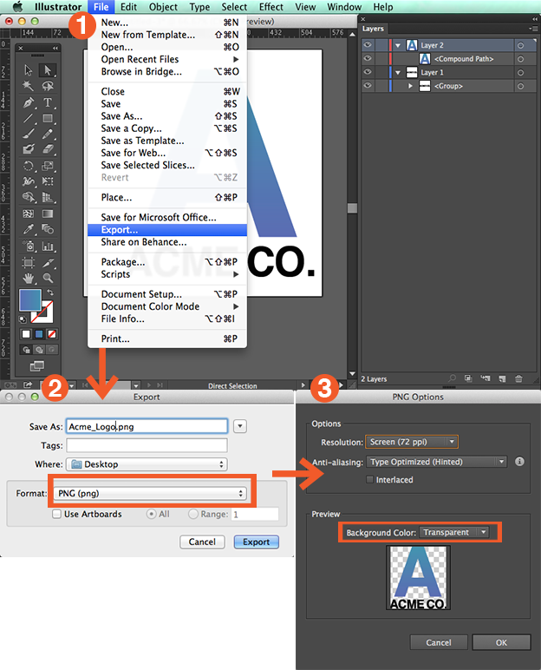Open the Object menu
The width and height of the screenshot is (541, 670).
(x=163, y=7)
